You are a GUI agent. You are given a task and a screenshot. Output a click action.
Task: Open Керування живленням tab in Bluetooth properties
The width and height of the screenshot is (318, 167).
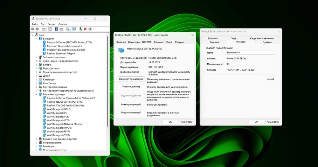pos(262,38)
